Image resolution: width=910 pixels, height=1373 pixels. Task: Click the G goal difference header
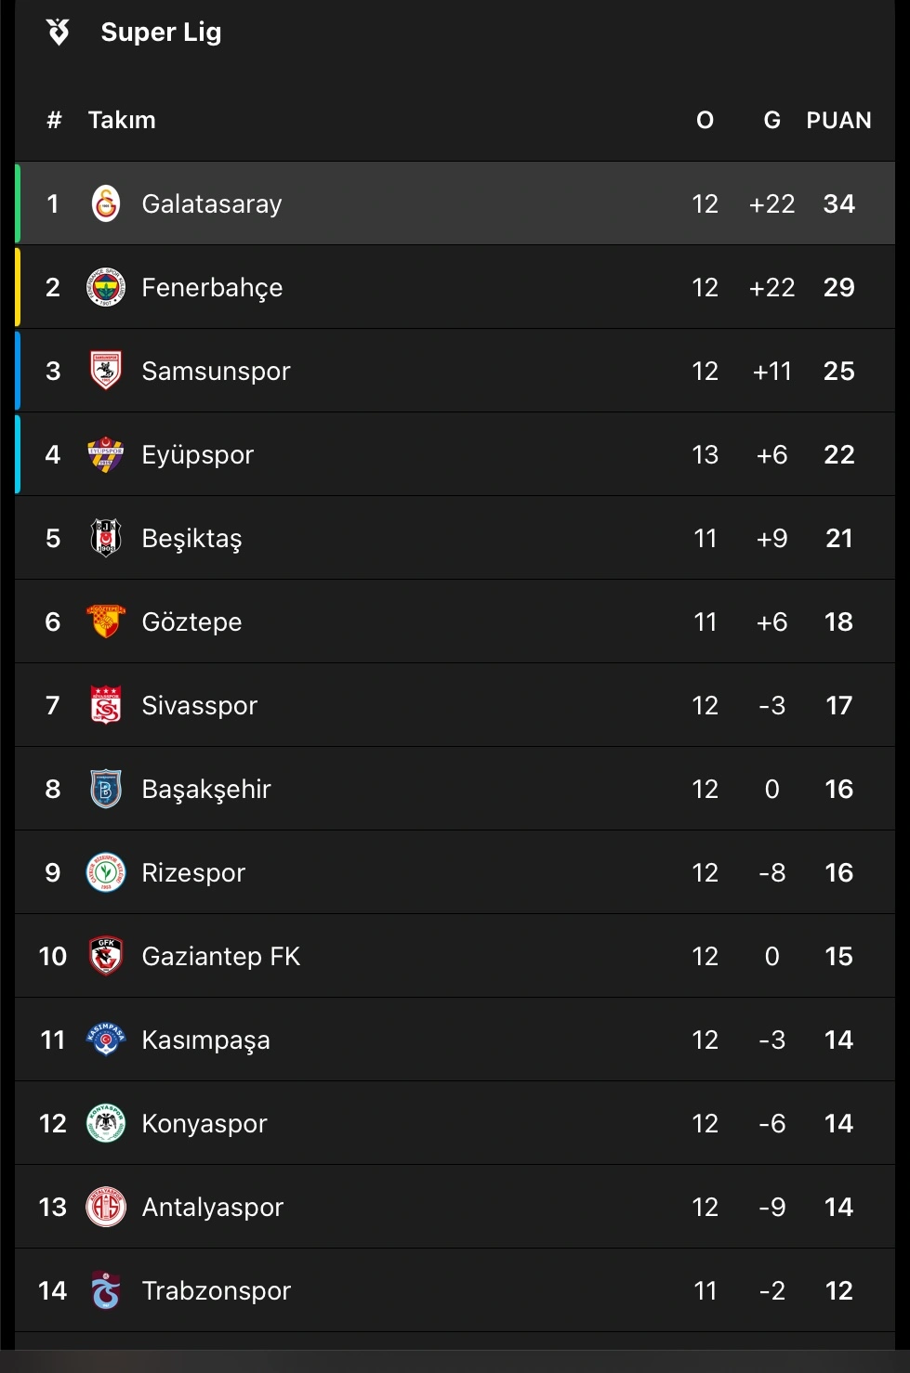point(772,120)
